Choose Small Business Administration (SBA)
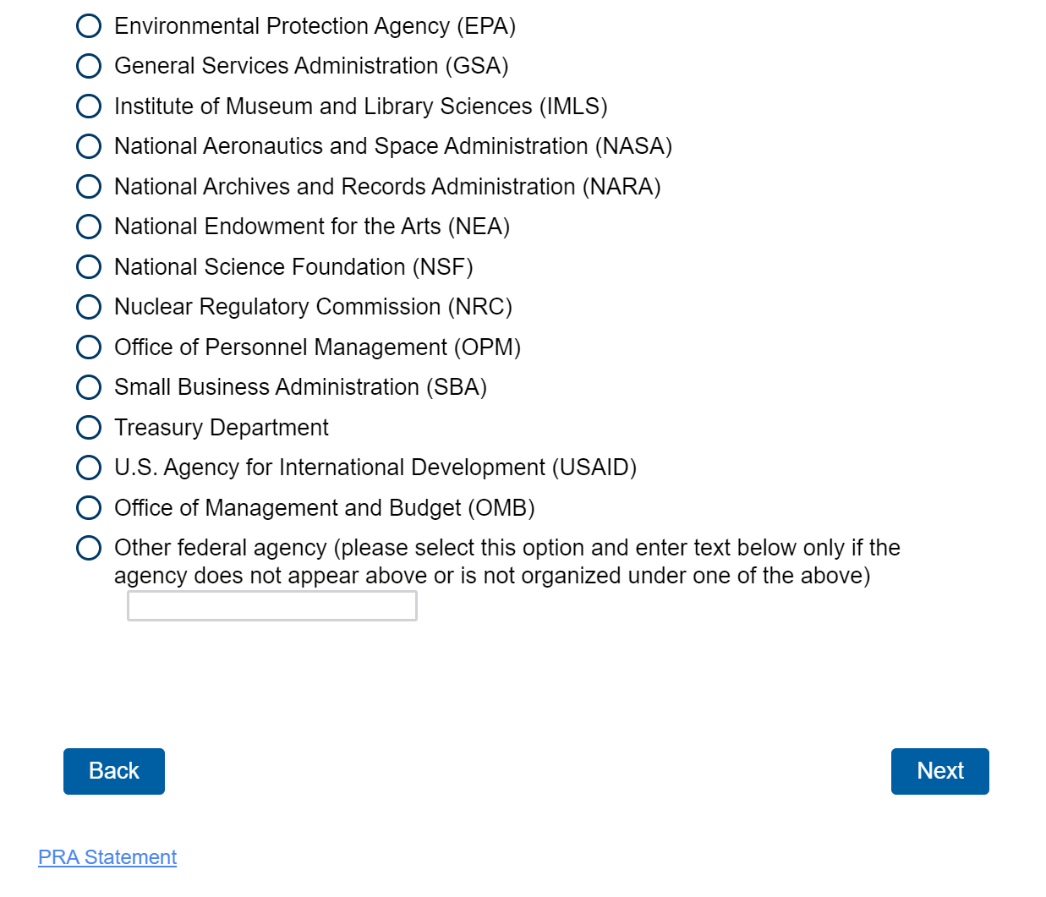This screenshot has height=897, width=1046. pos(89,387)
